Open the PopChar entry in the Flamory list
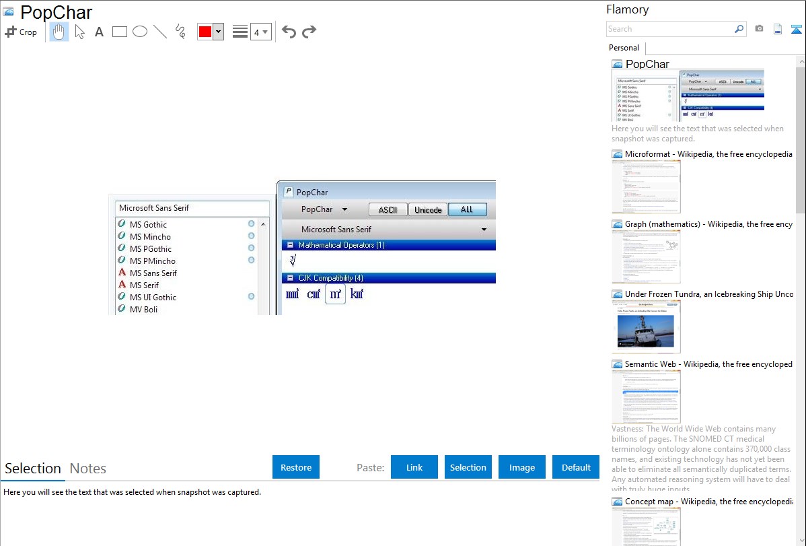Image resolution: width=806 pixels, height=546 pixels. (x=648, y=64)
